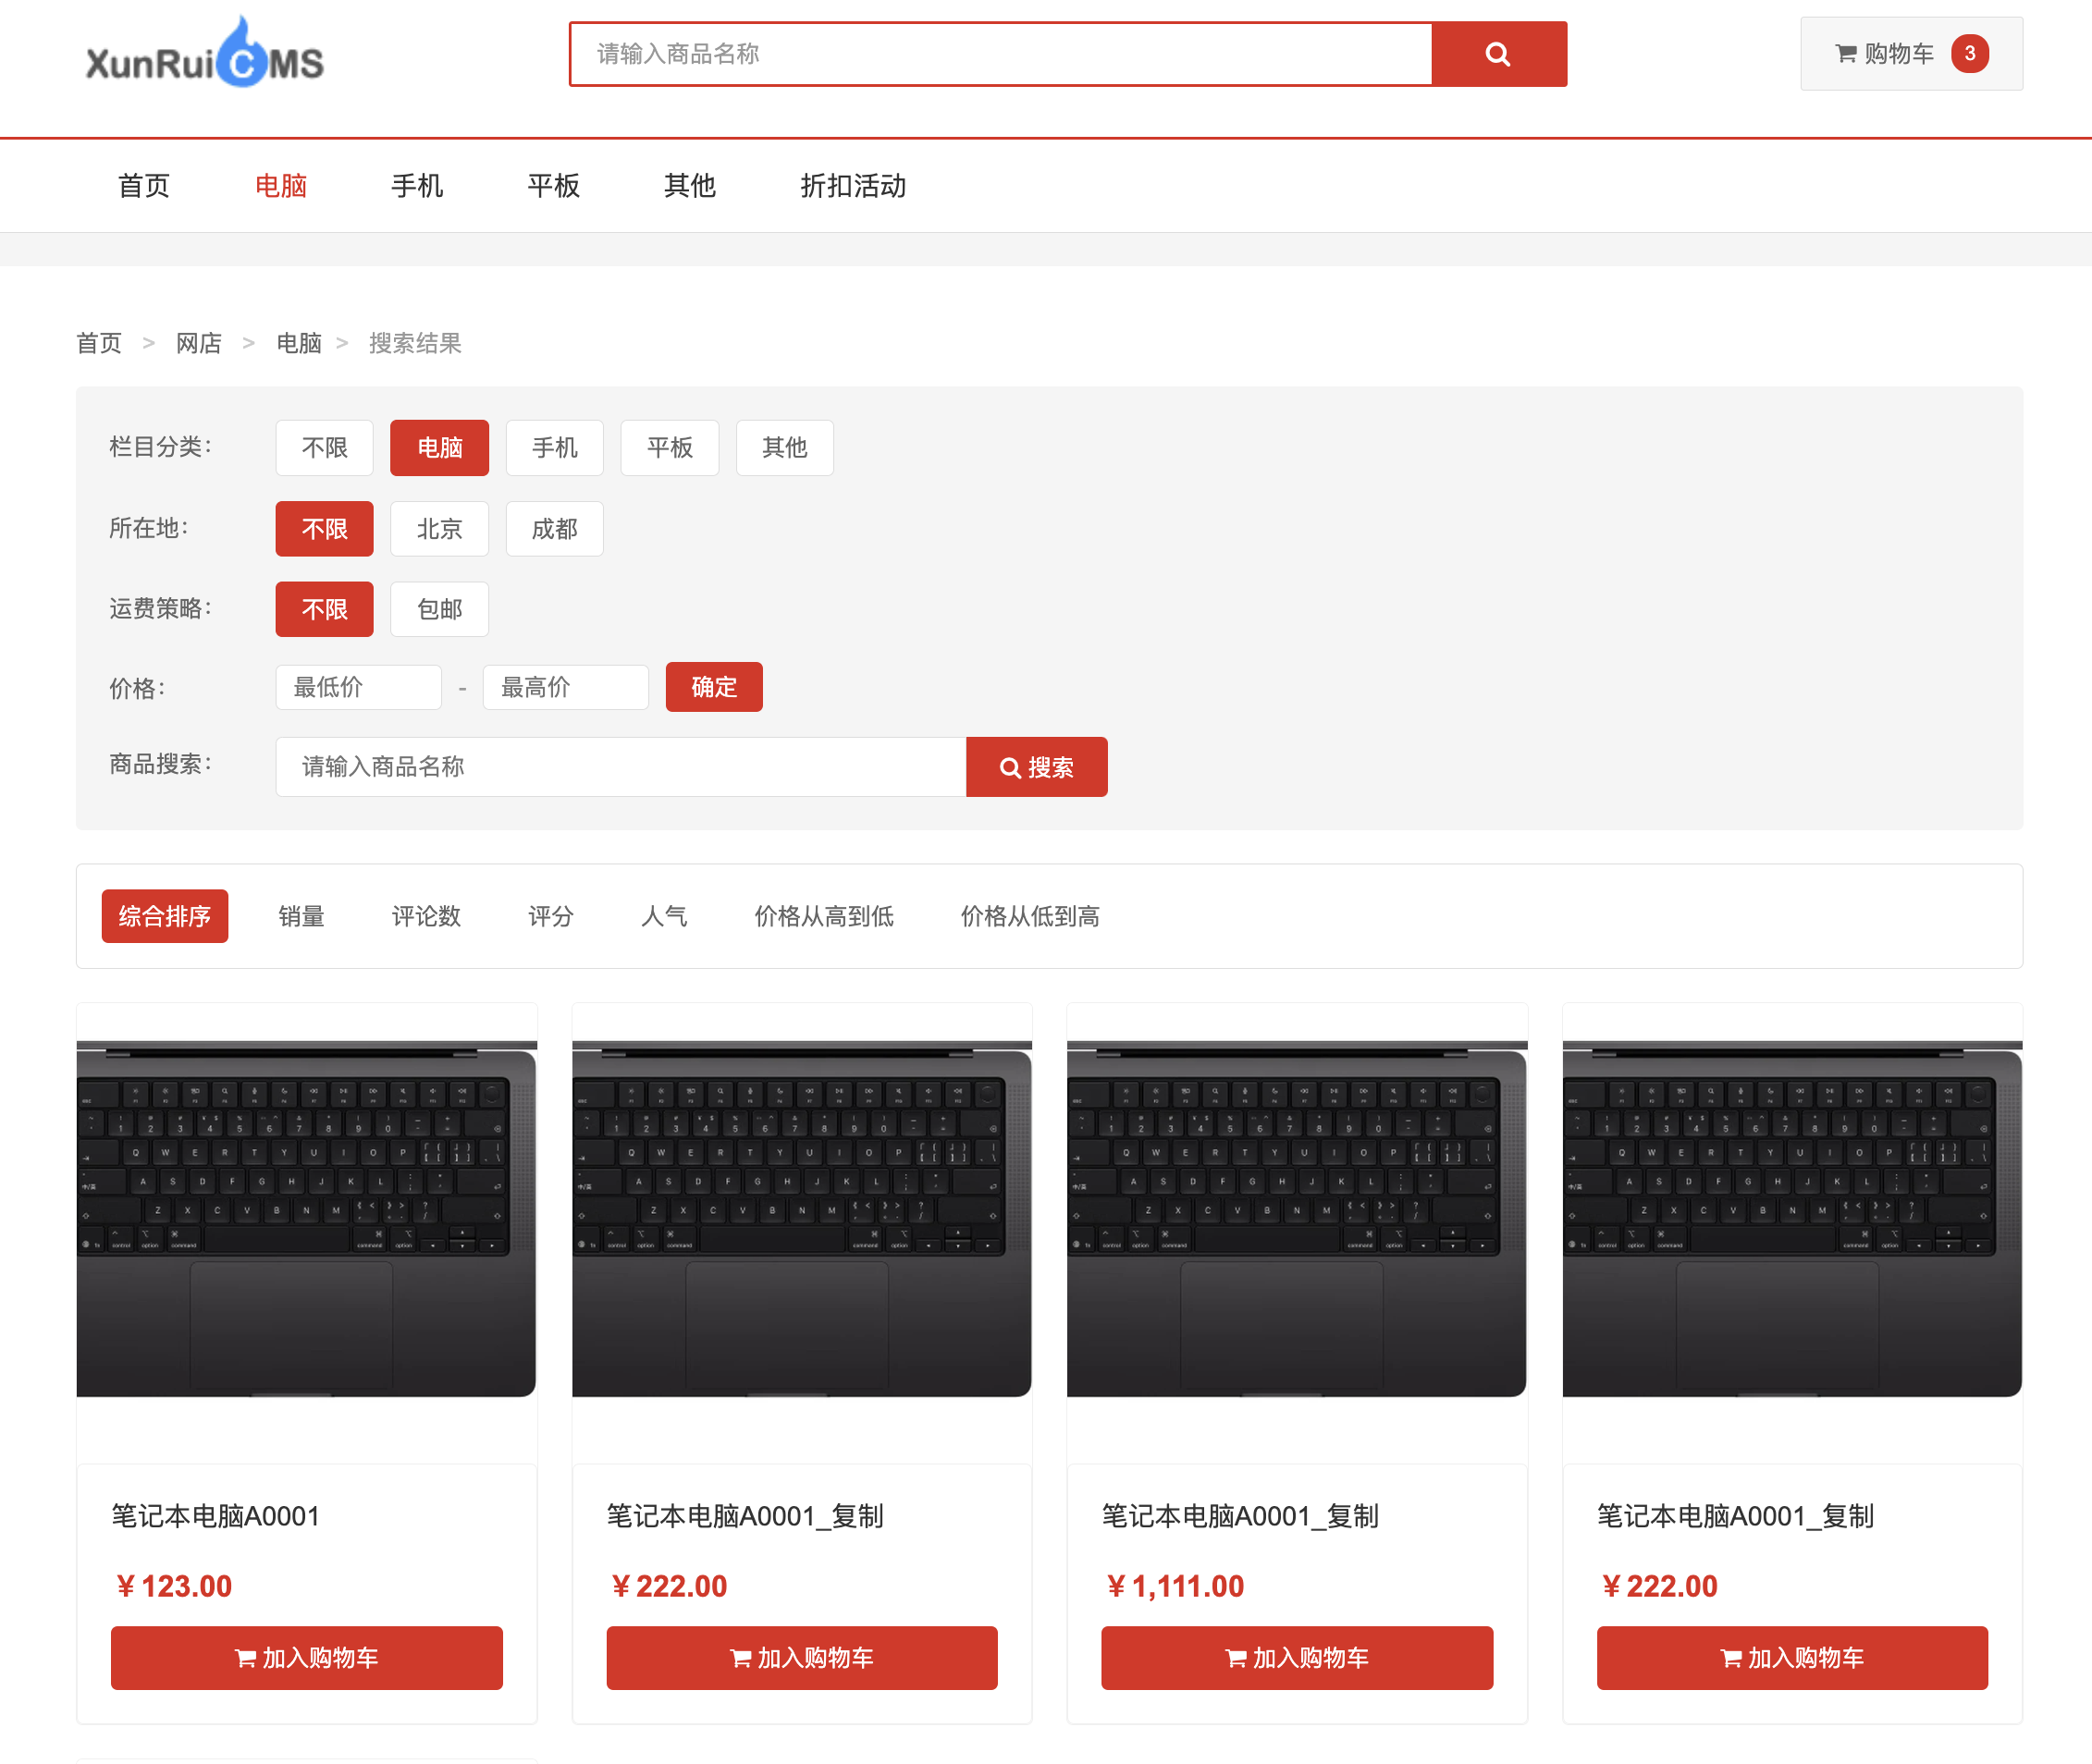2092x1764 pixels.
Task: Click the 搜索 button with magnifier icon
Action: [x=1036, y=767]
